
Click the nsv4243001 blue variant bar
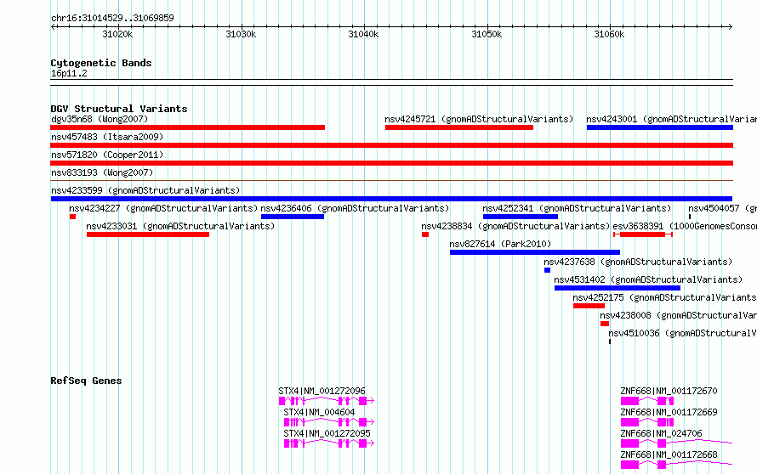660,127
